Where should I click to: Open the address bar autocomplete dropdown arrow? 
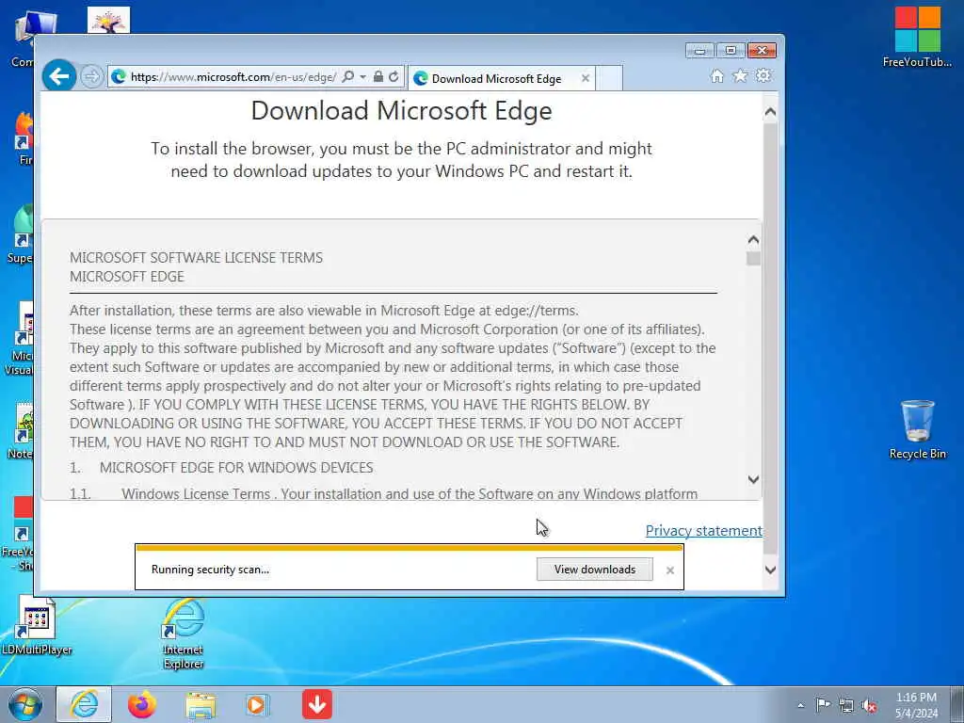pyautogui.click(x=362, y=77)
